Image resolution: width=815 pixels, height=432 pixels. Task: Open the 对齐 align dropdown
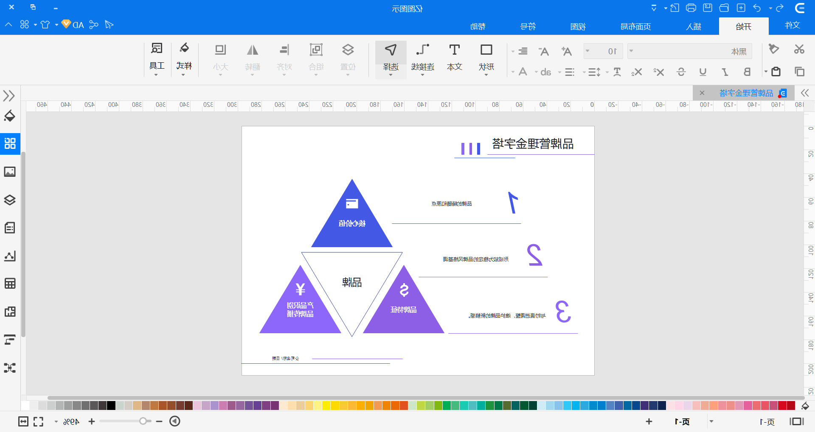click(284, 59)
